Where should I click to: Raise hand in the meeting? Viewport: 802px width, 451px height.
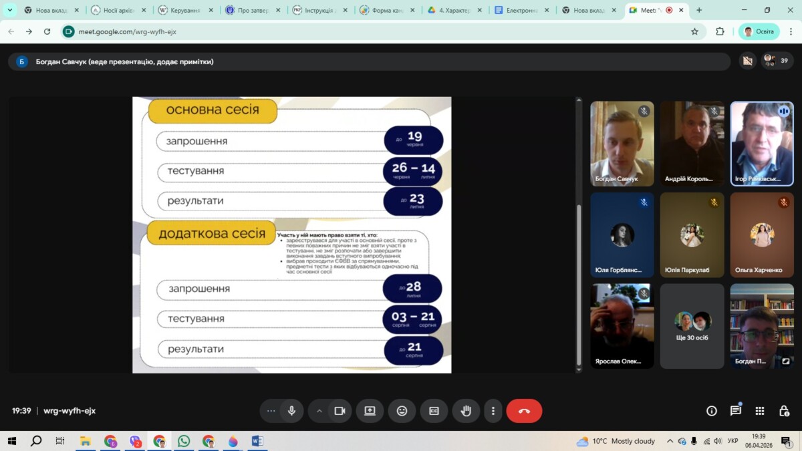point(466,411)
